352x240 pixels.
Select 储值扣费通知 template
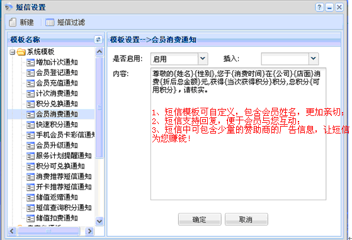pyautogui.click(x=57, y=218)
